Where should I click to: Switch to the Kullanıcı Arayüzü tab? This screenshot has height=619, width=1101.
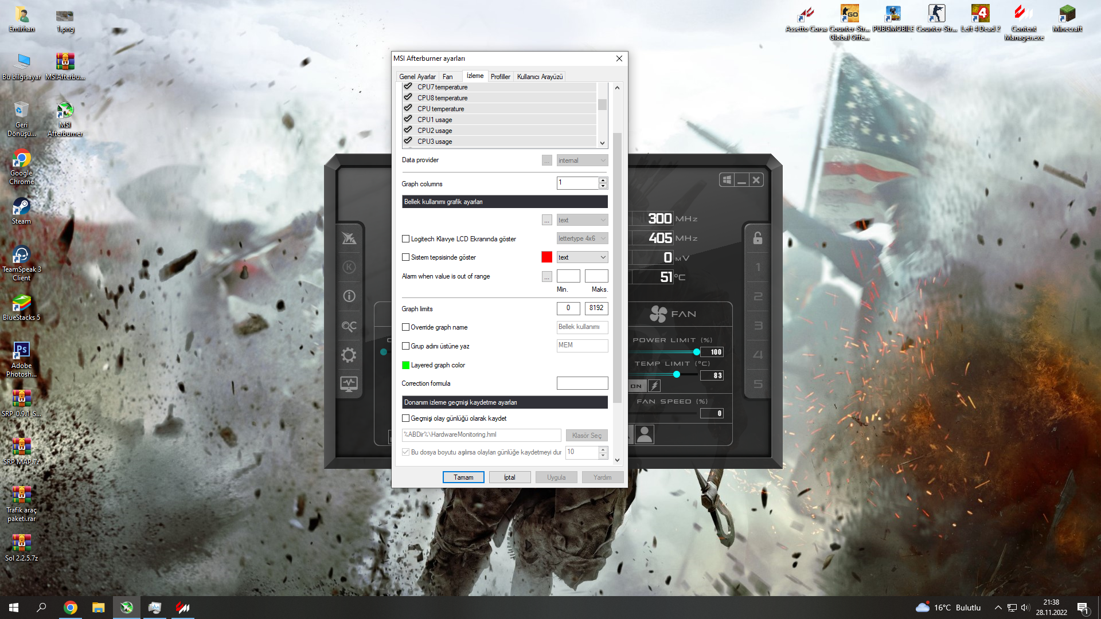coord(540,77)
